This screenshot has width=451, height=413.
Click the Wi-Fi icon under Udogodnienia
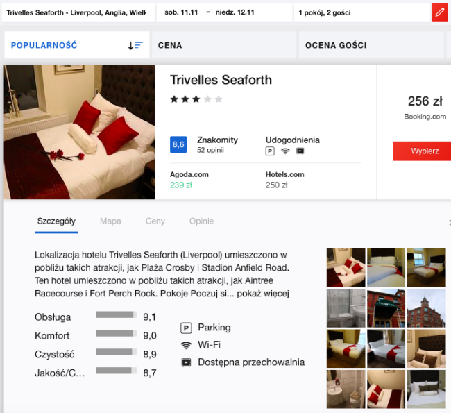(284, 151)
